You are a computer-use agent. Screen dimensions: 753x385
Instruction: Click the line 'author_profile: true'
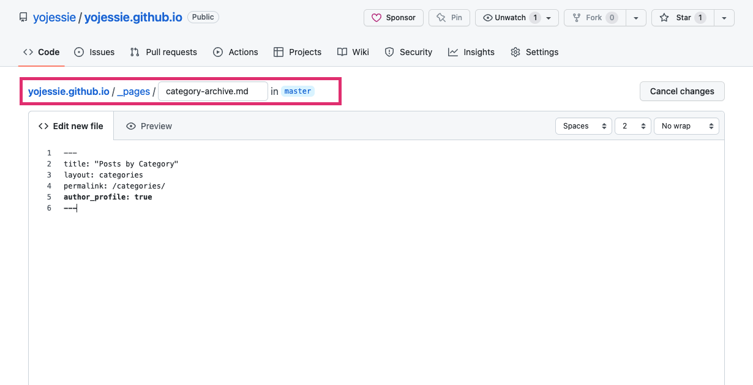click(108, 197)
